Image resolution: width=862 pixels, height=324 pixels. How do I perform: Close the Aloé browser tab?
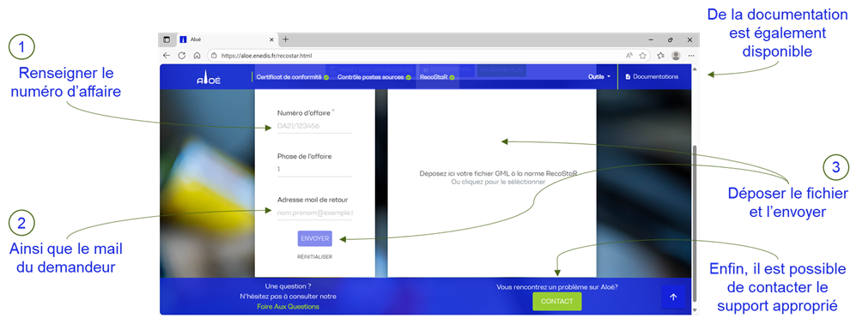pyautogui.click(x=271, y=39)
